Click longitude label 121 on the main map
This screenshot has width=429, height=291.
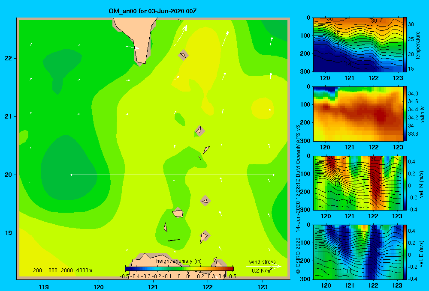click(153, 287)
